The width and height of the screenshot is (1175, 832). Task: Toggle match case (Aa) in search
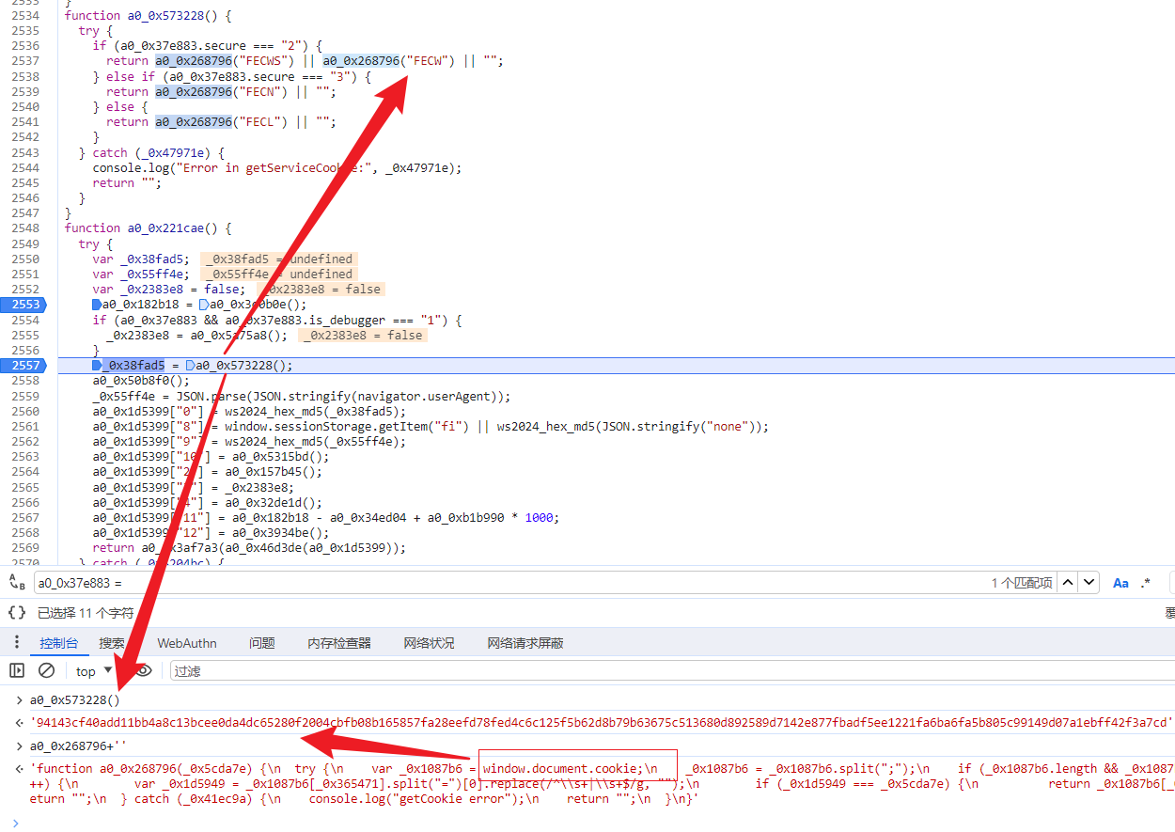pos(1120,583)
